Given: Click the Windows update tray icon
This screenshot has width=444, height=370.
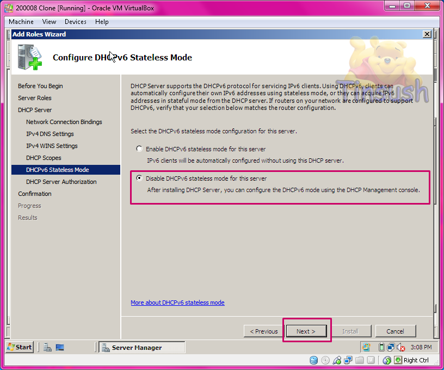Looking at the screenshot, I should pyautogui.click(x=366, y=347).
